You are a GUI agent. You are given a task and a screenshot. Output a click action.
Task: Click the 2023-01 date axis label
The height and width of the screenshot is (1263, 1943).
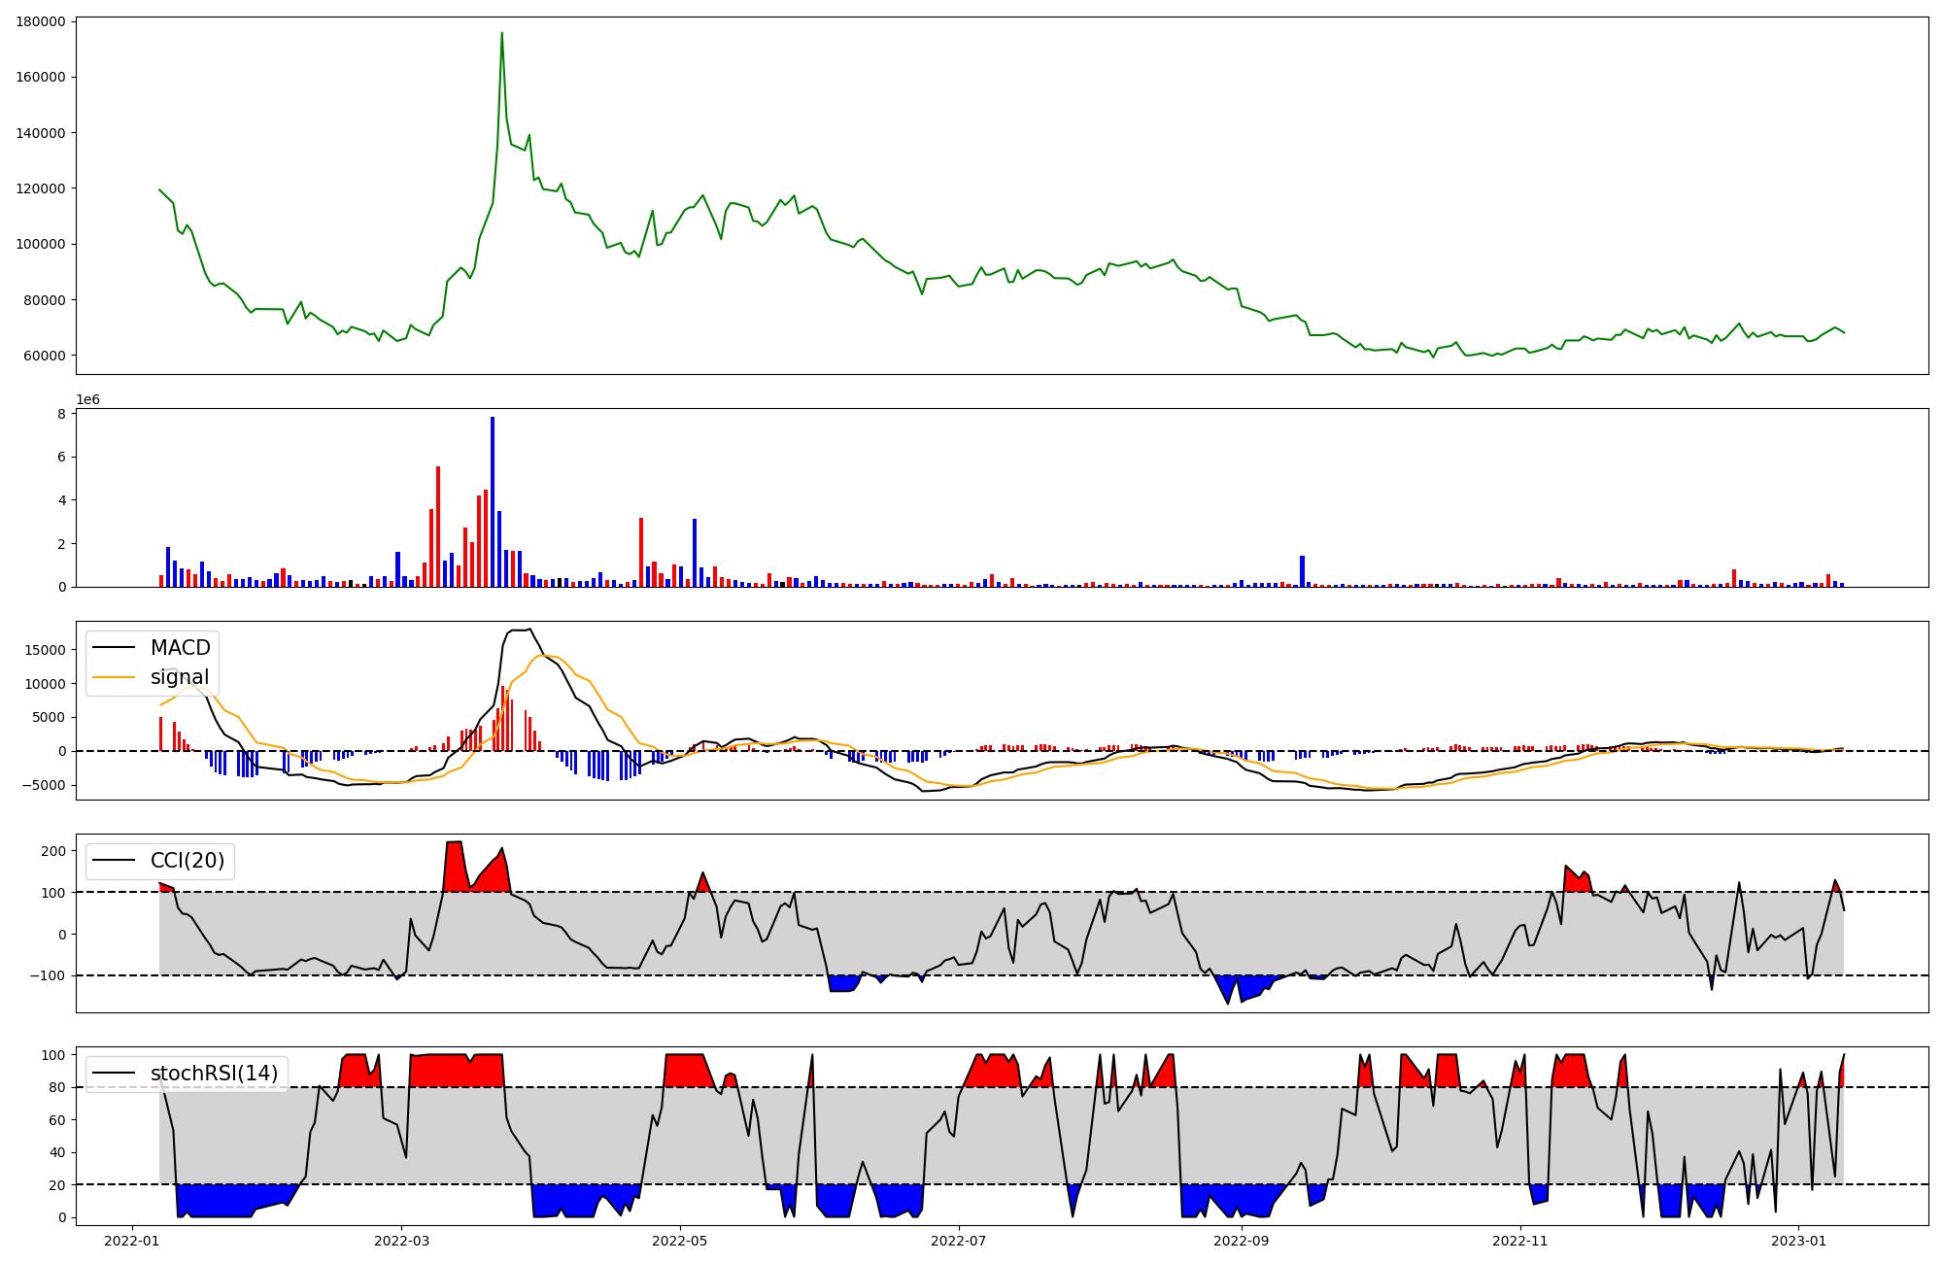tap(1798, 1241)
